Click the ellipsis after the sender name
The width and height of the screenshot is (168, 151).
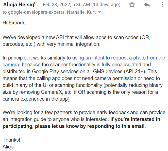38,5
